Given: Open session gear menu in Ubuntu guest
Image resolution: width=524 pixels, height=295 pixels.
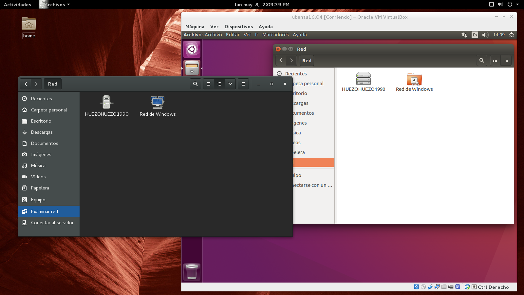Looking at the screenshot, I should point(512,35).
